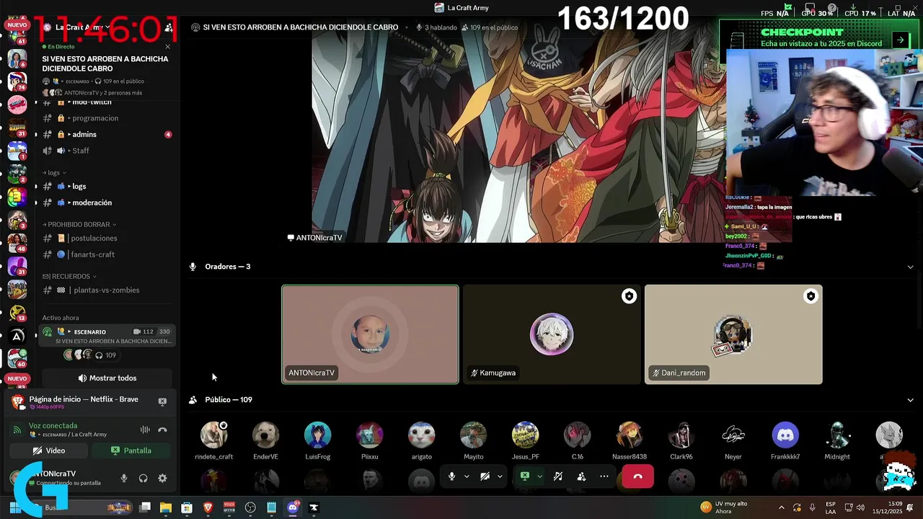
Task: Open the ESCENARIO active stage card
Action: coord(107,336)
